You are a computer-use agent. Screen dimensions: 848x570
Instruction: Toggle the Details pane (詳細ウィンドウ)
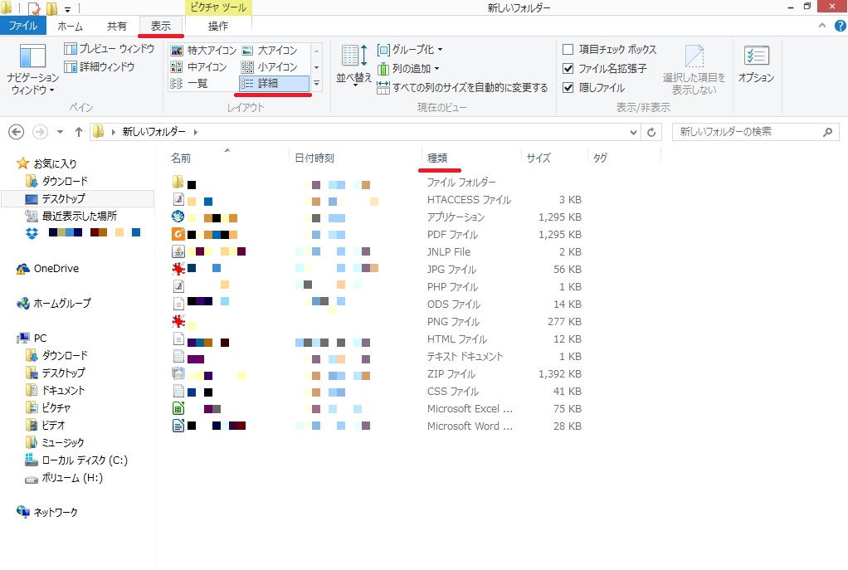(100, 66)
